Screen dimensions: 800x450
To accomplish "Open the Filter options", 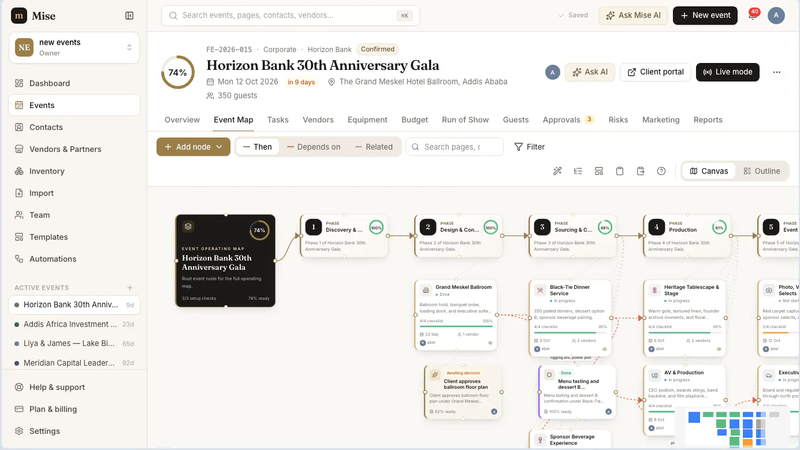I will click(530, 147).
